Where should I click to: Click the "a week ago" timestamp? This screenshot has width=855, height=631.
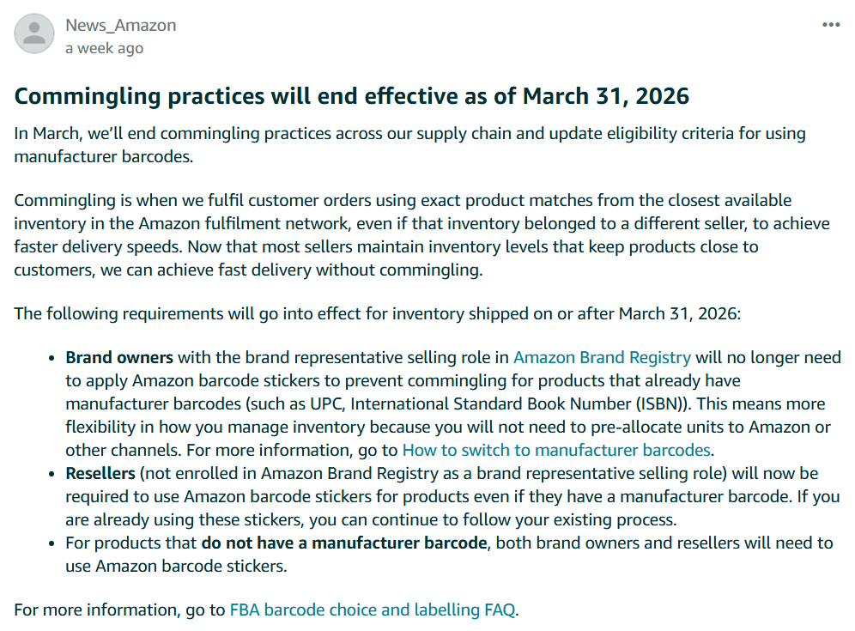(104, 48)
